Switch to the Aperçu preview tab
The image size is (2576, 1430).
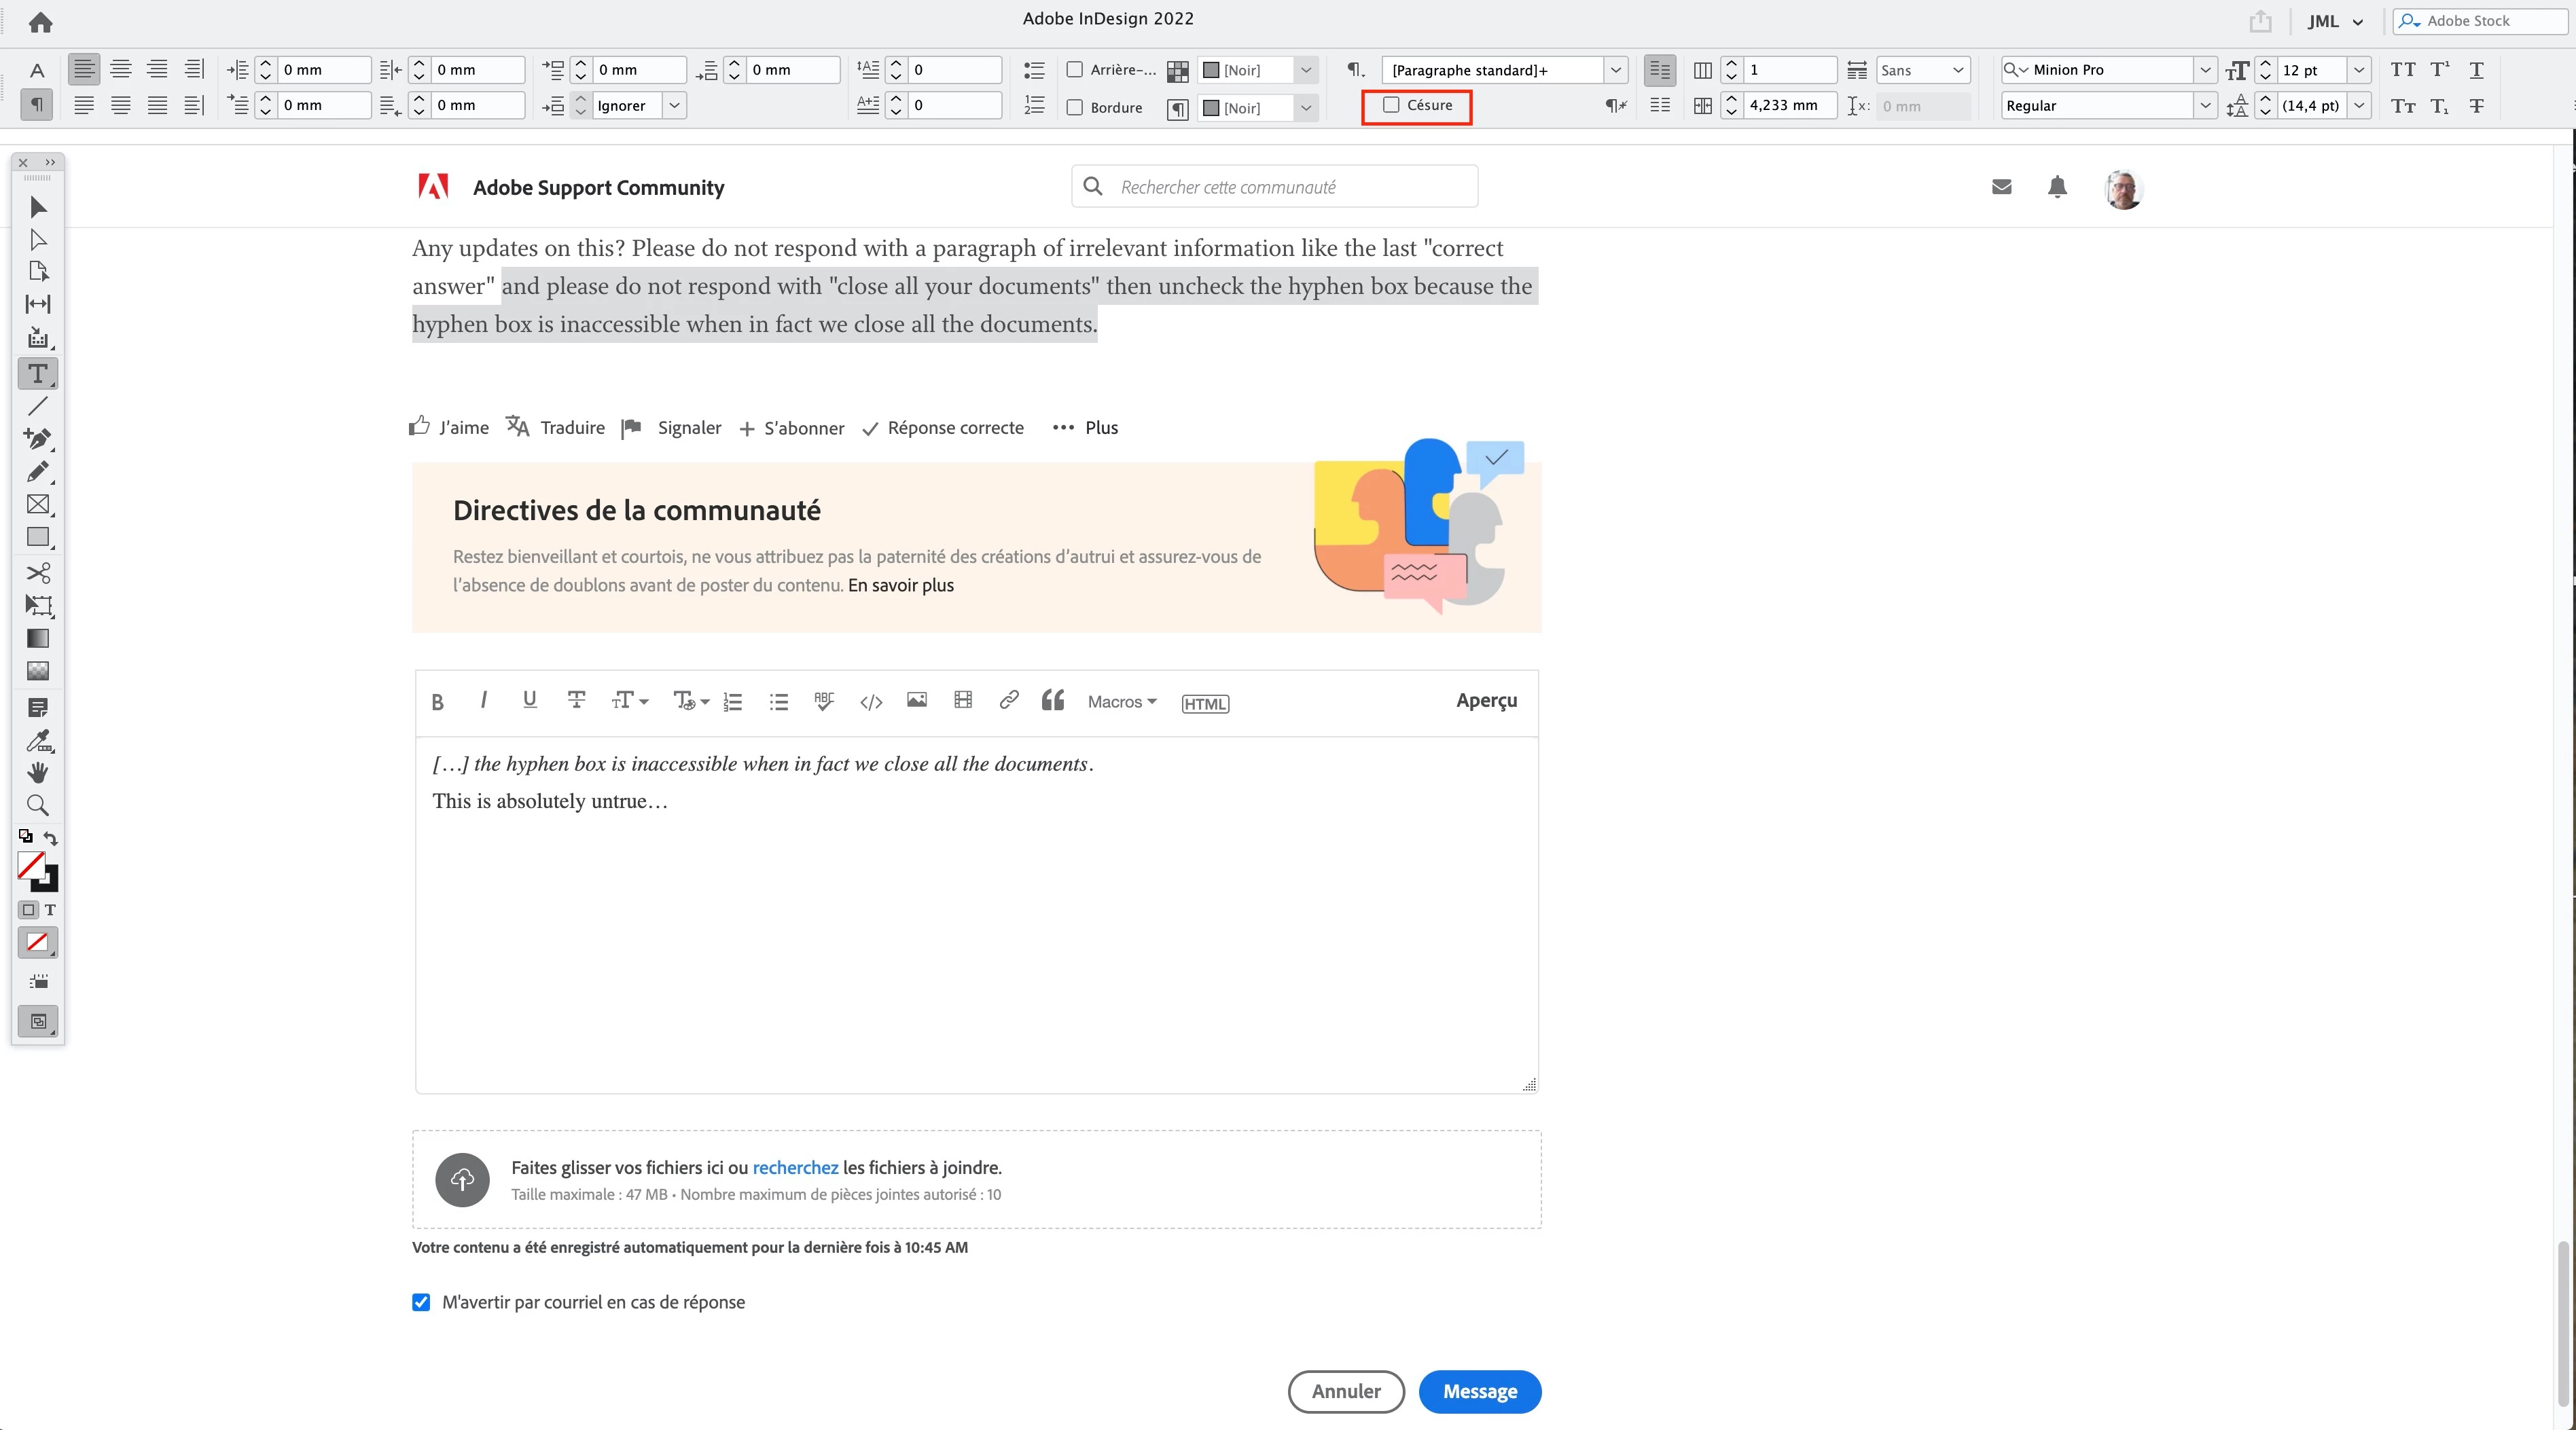1486,701
